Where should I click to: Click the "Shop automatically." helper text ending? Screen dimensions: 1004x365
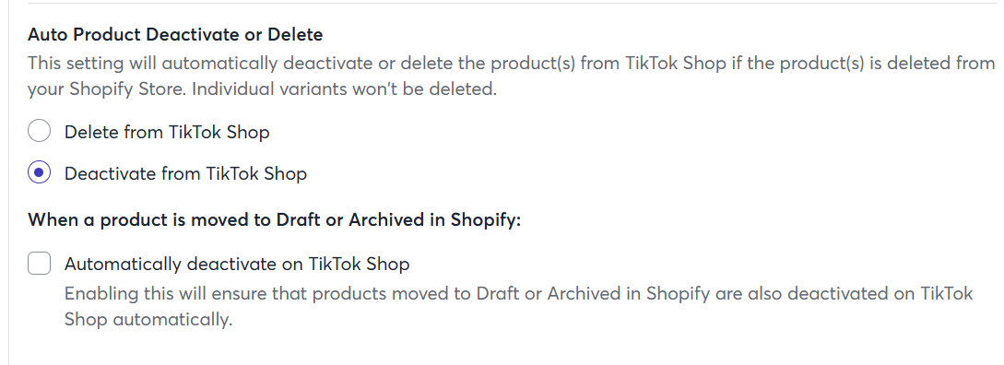click(x=148, y=319)
